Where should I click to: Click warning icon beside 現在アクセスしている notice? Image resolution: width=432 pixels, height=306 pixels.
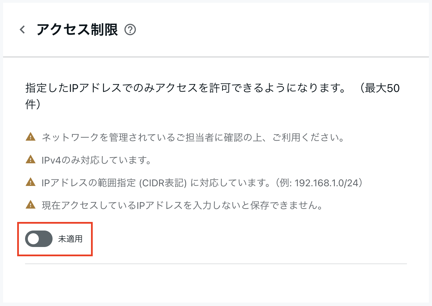pyautogui.click(x=31, y=205)
